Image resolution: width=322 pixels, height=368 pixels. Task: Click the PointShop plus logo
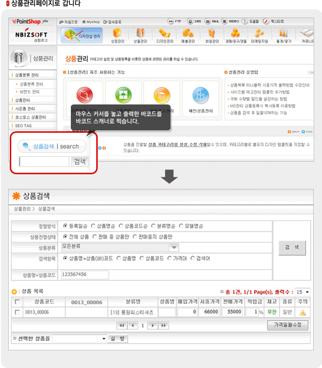point(30,21)
